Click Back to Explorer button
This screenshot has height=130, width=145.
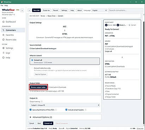41,74
